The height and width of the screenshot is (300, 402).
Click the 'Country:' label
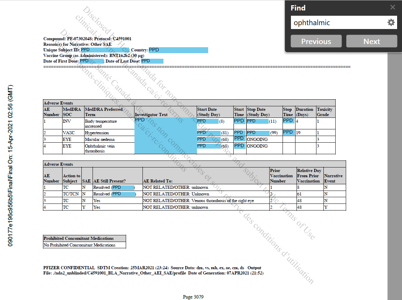point(140,50)
